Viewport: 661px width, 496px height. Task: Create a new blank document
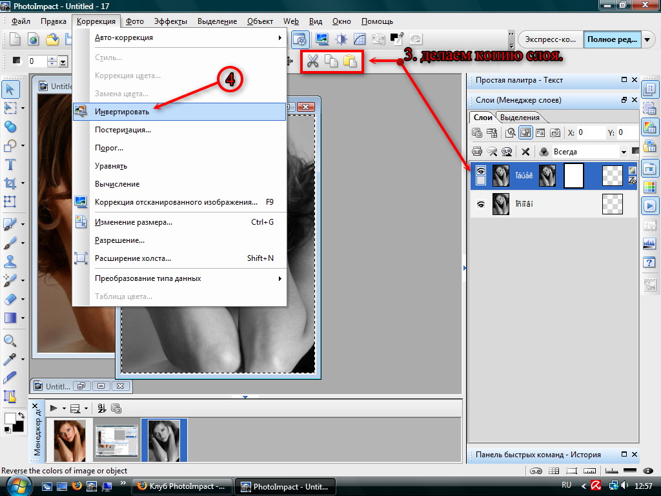pyautogui.click(x=15, y=39)
